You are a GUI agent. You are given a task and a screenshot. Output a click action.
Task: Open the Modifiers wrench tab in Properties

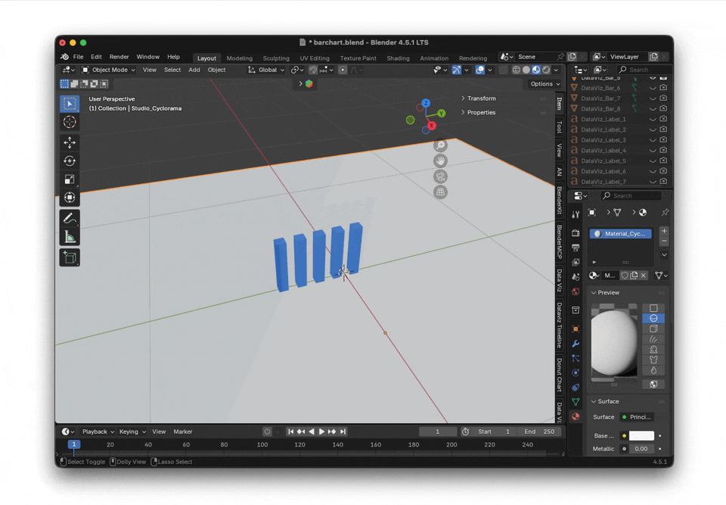576,344
